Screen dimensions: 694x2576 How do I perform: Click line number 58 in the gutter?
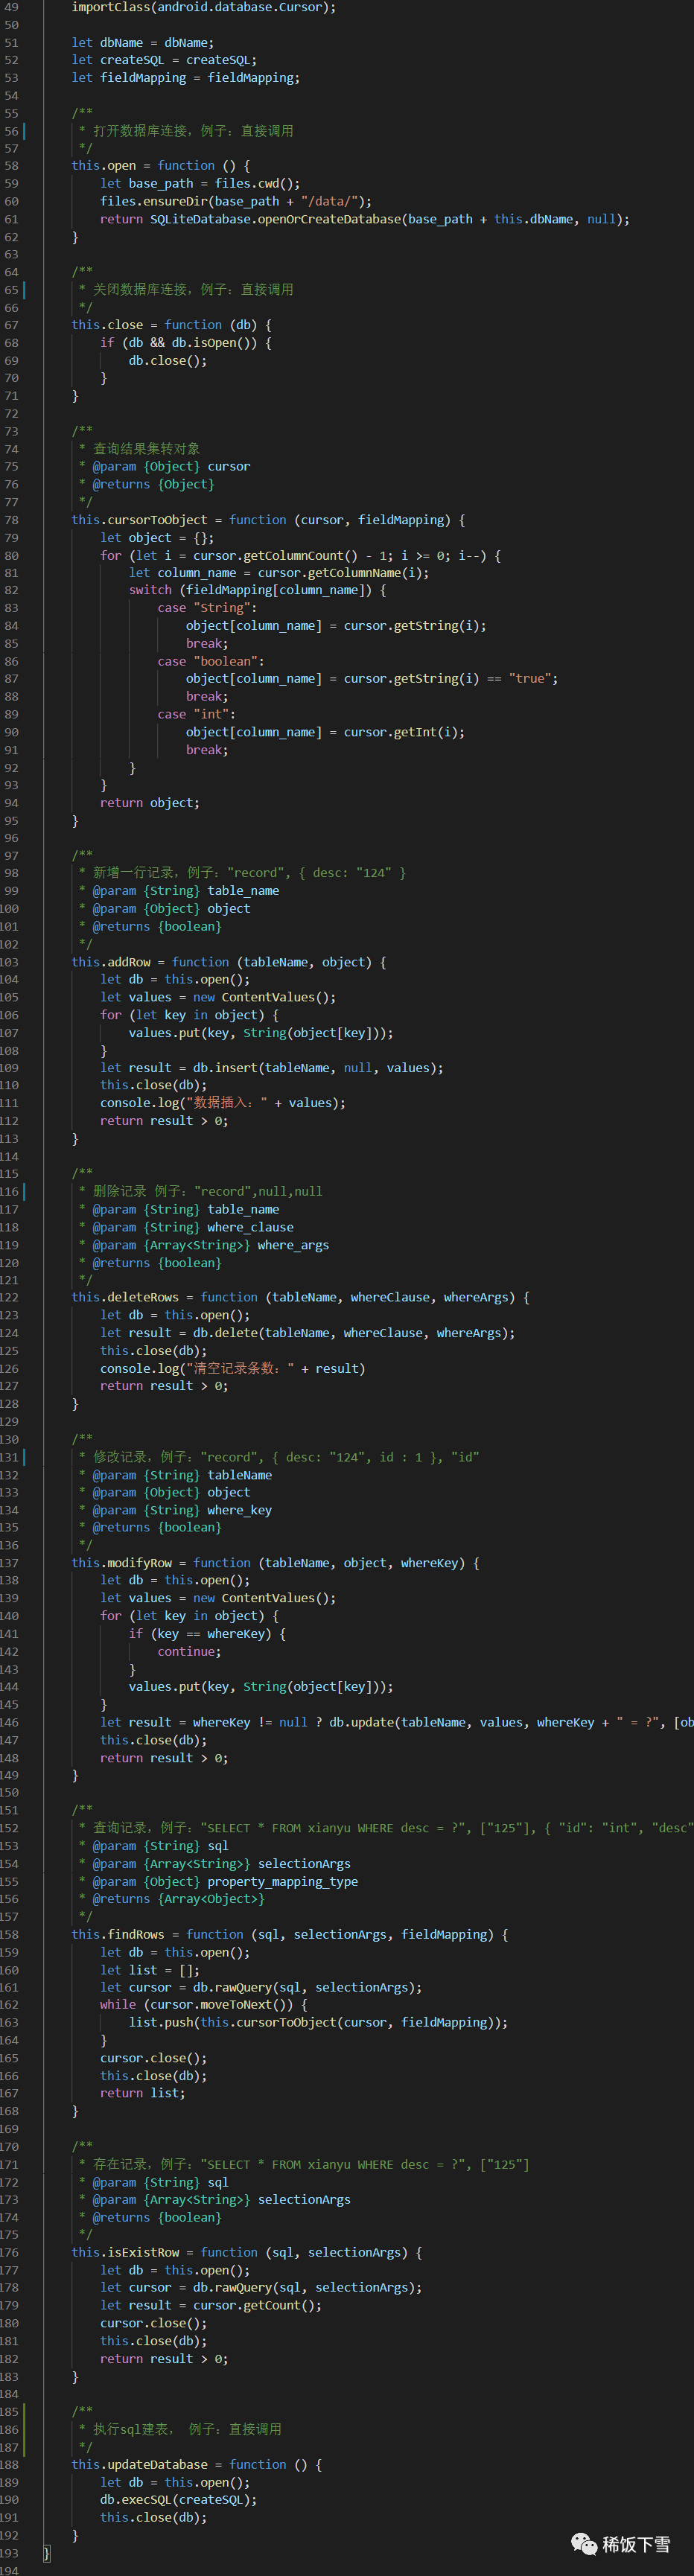[11, 166]
